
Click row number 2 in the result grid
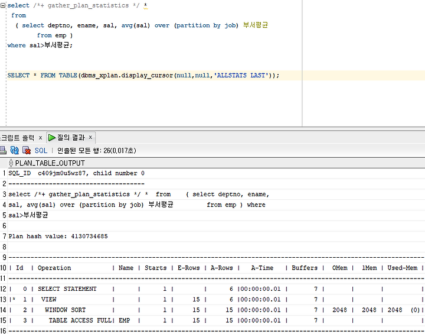point(4,184)
